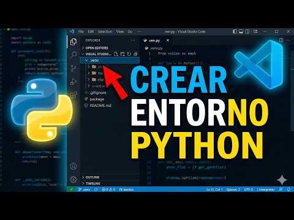The width and height of the screenshot is (294, 220).
Task: Open the Run and Debug view
Action: coord(73,82)
